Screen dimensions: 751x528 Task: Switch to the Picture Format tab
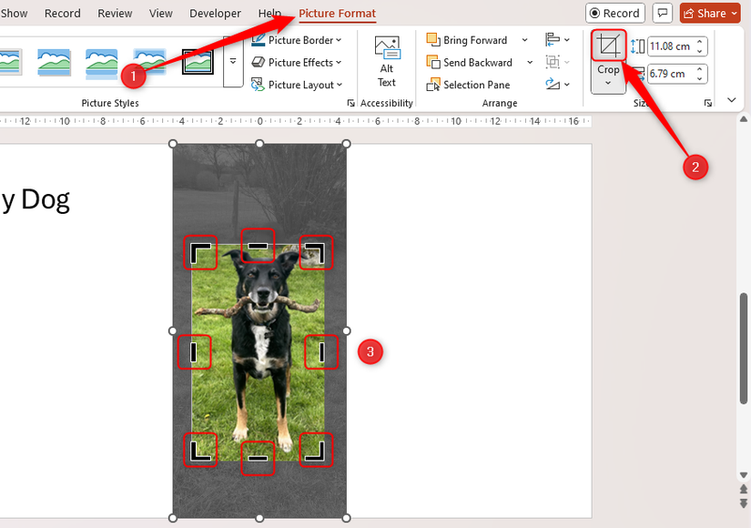(x=337, y=14)
